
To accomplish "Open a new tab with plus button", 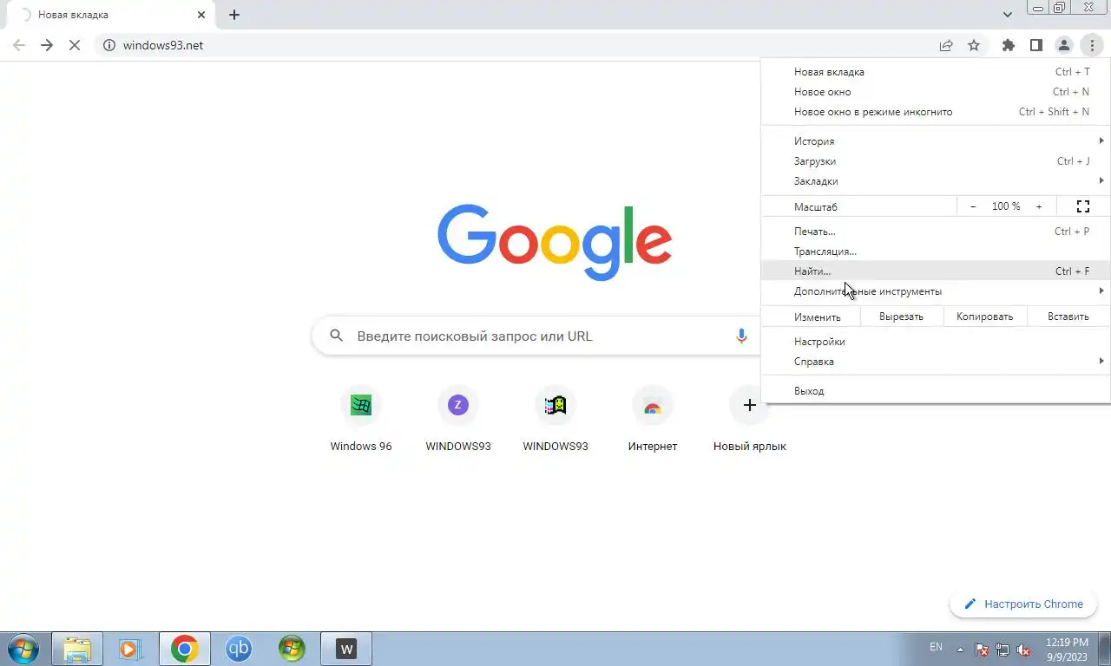I will 234,15.
